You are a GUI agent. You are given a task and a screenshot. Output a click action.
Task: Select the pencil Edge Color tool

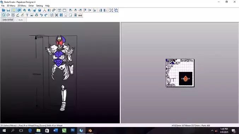click(18, 15)
